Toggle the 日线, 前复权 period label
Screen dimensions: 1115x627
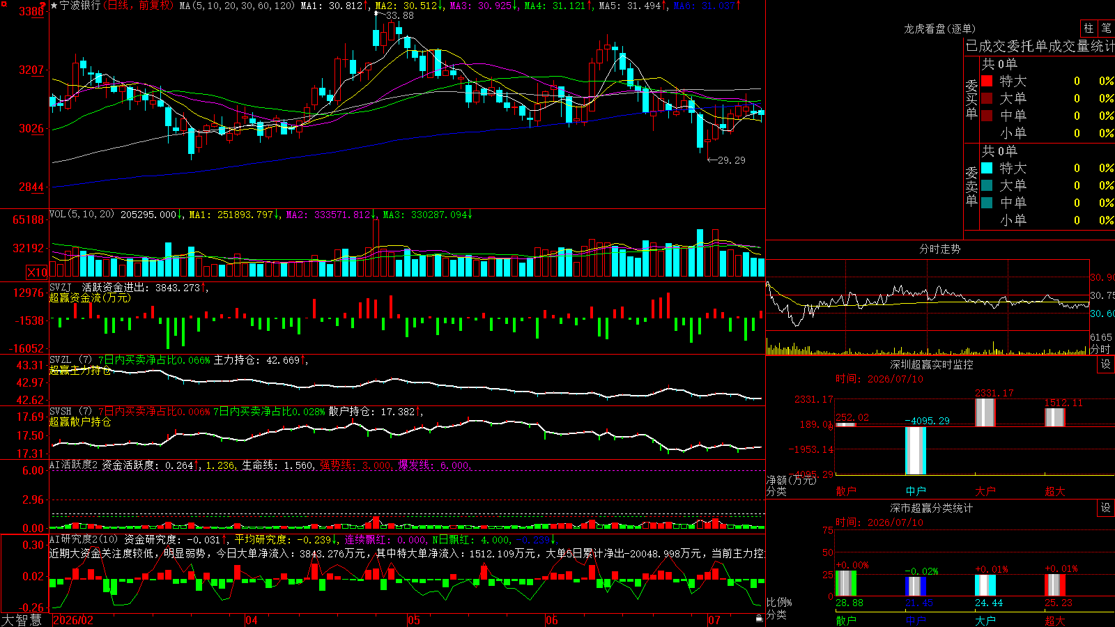pos(138,6)
